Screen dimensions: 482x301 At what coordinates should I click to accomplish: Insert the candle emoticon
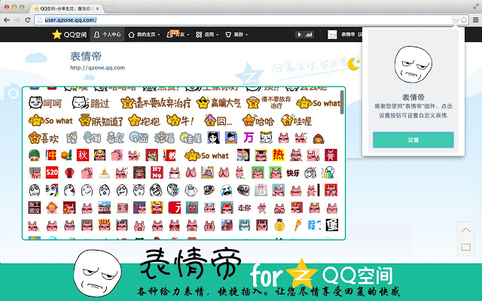click(105, 173)
